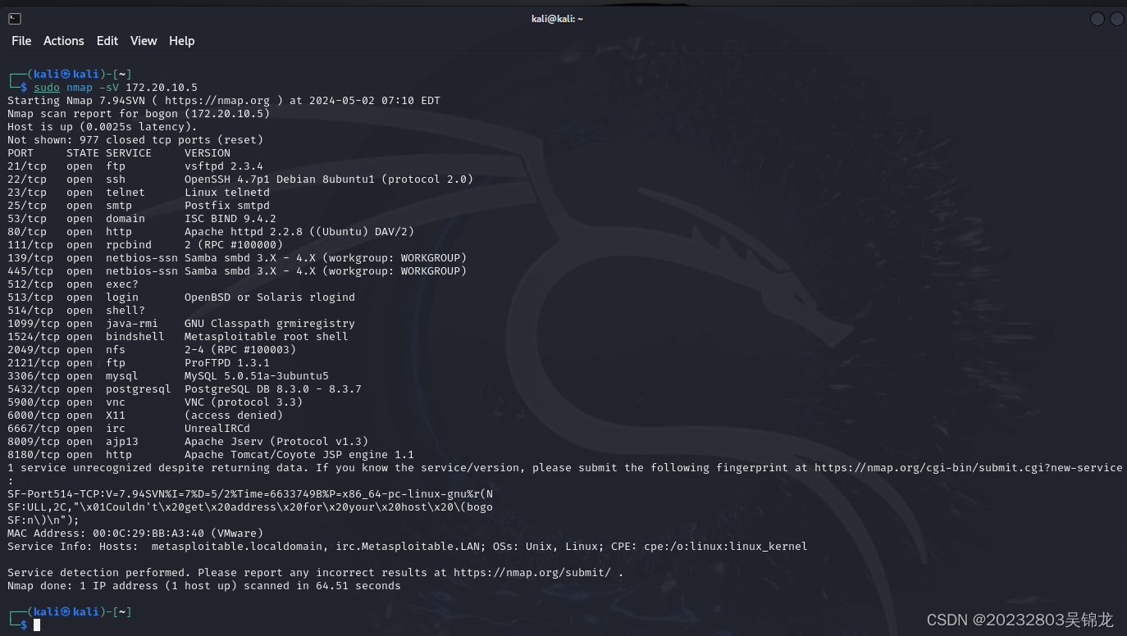Click the 'kali@kali: ~' window title
This screenshot has height=636, width=1127.
point(557,19)
